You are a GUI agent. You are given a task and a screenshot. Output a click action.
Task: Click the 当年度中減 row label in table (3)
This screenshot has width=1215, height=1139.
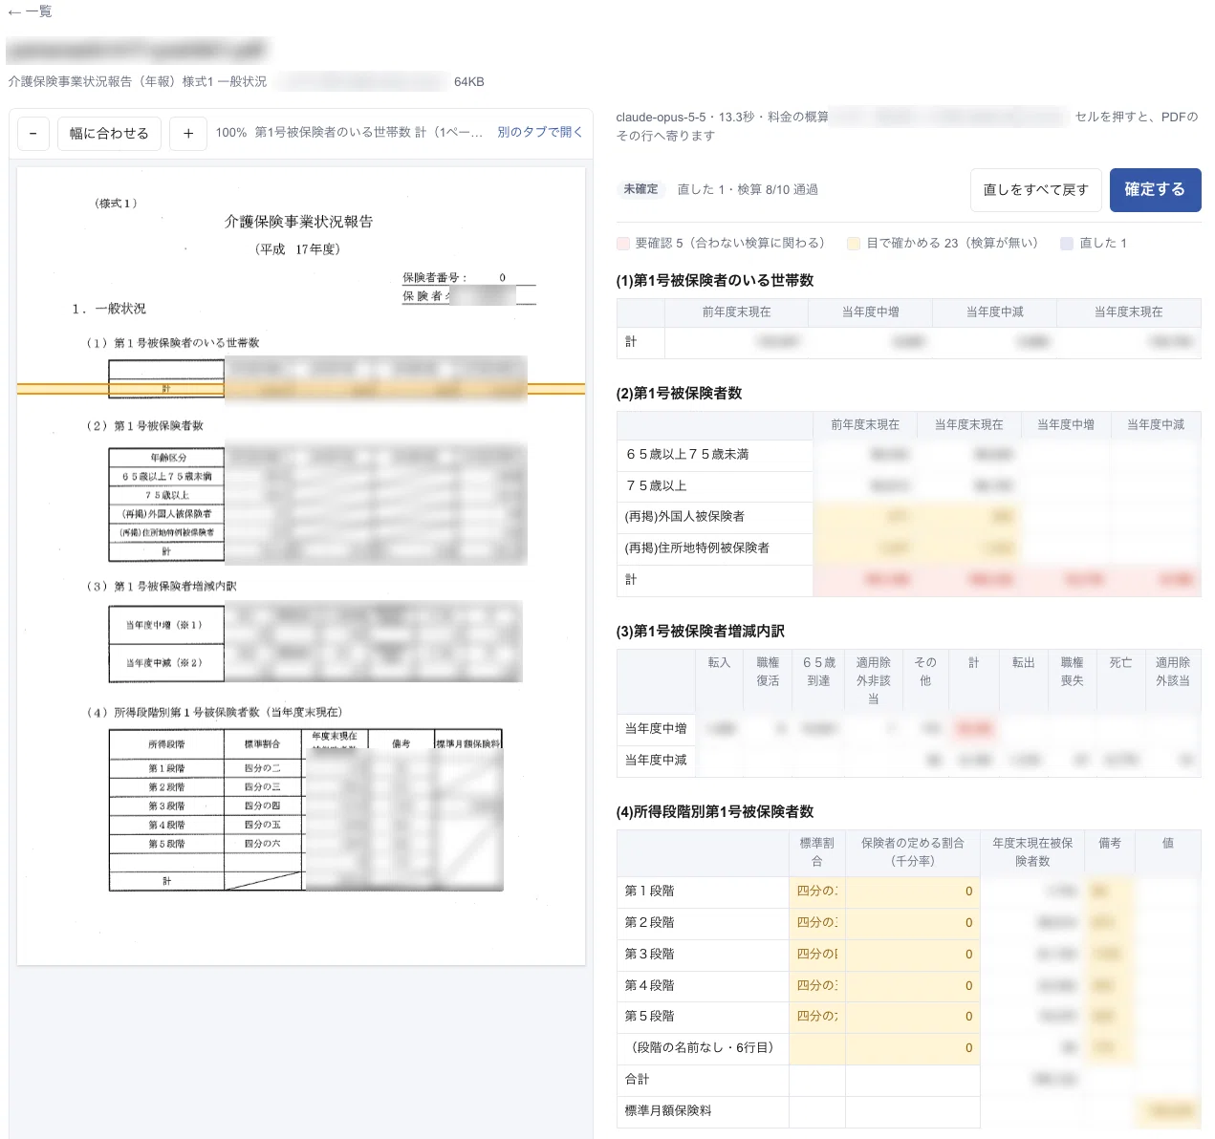[656, 761]
